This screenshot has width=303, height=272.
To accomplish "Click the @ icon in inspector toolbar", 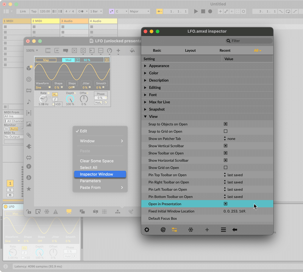I will (x=163, y=230).
